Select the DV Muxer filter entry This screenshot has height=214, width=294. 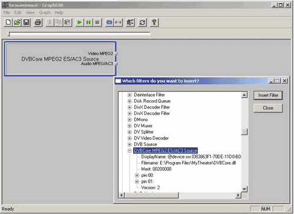[143, 126]
